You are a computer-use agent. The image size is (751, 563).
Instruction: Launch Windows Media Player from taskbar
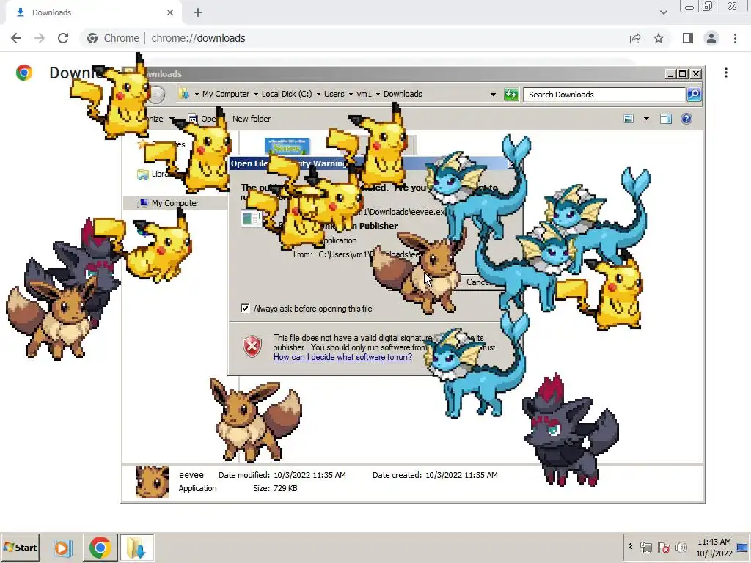[x=62, y=548]
